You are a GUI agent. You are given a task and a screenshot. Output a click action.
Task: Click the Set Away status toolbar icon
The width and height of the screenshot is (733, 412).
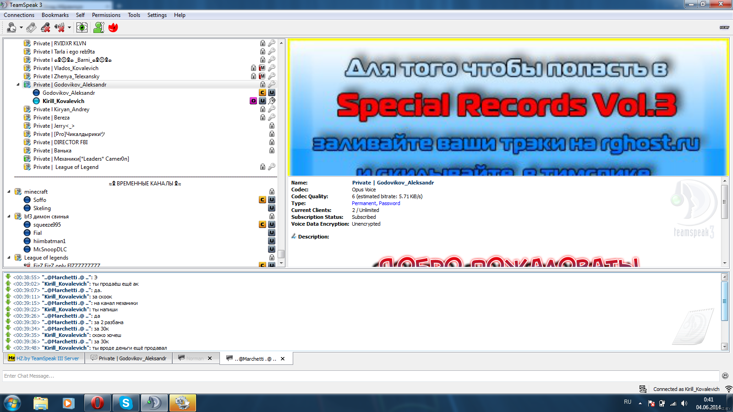pos(11,28)
